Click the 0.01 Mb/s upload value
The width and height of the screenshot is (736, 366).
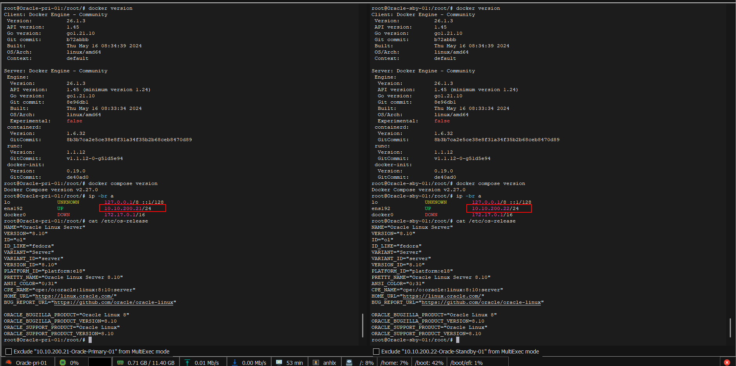207,363
